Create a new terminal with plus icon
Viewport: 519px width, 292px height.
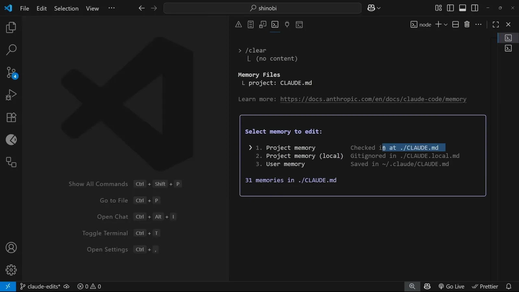pos(438,24)
